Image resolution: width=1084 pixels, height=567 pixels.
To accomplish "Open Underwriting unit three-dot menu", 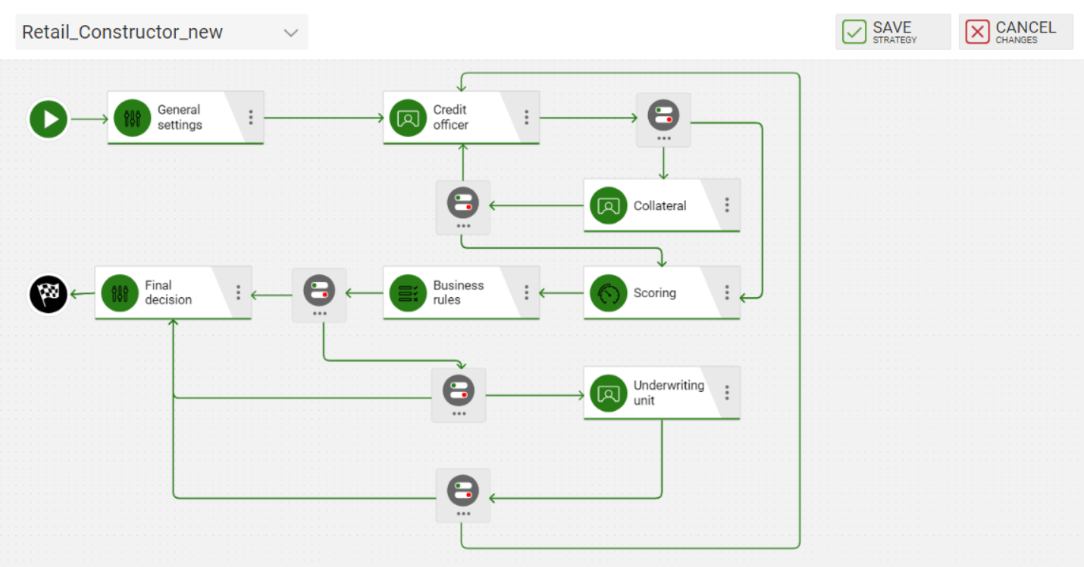I will [x=727, y=393].
